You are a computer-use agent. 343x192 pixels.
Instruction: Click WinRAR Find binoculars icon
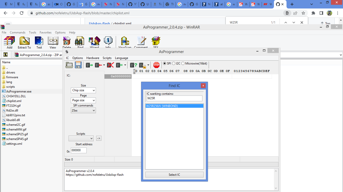click(x=80, y=42)
